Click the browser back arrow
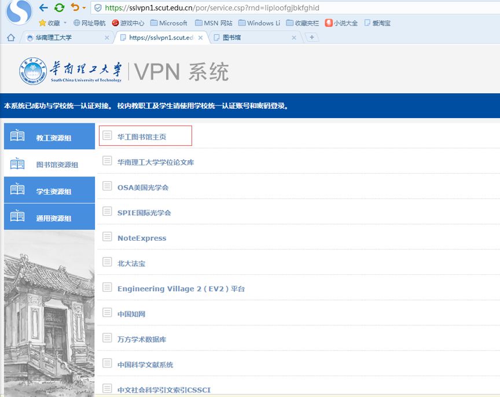This screenshot has width=500, height=397. pos(43,8)
